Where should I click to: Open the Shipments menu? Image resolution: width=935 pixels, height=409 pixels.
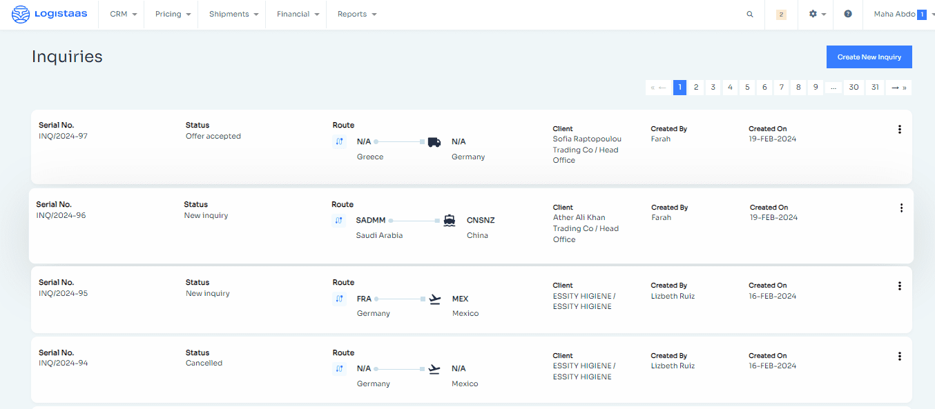coord(233,14)
